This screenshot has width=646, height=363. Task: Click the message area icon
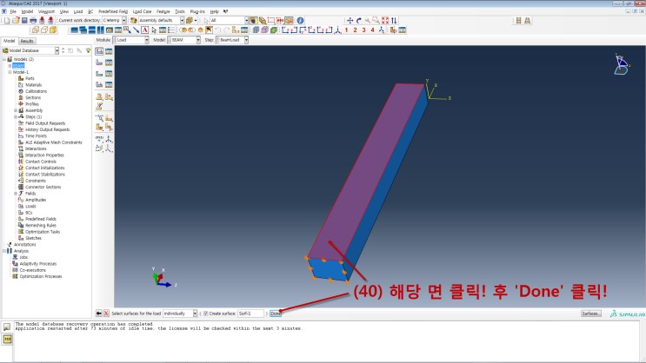(7, 327)
